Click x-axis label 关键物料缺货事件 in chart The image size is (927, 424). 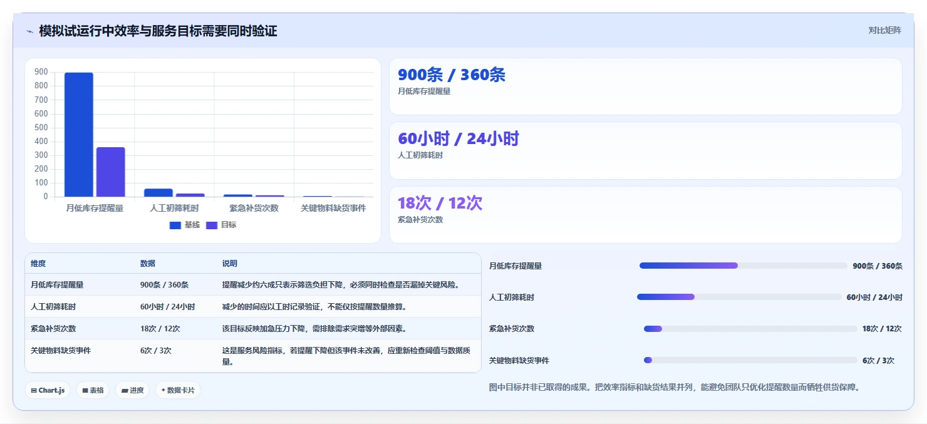(333, 208)
